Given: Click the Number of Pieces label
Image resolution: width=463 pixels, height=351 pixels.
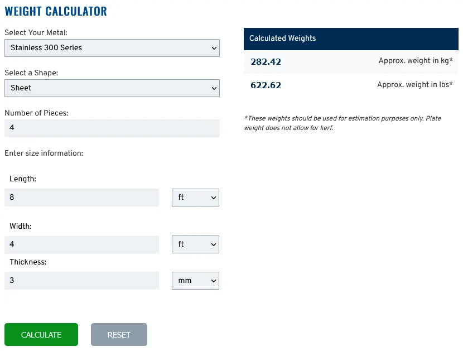Looking at the screenshot, I should (36, 113).
